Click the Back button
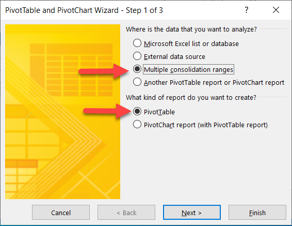292x226 pixels. point(126,213)
